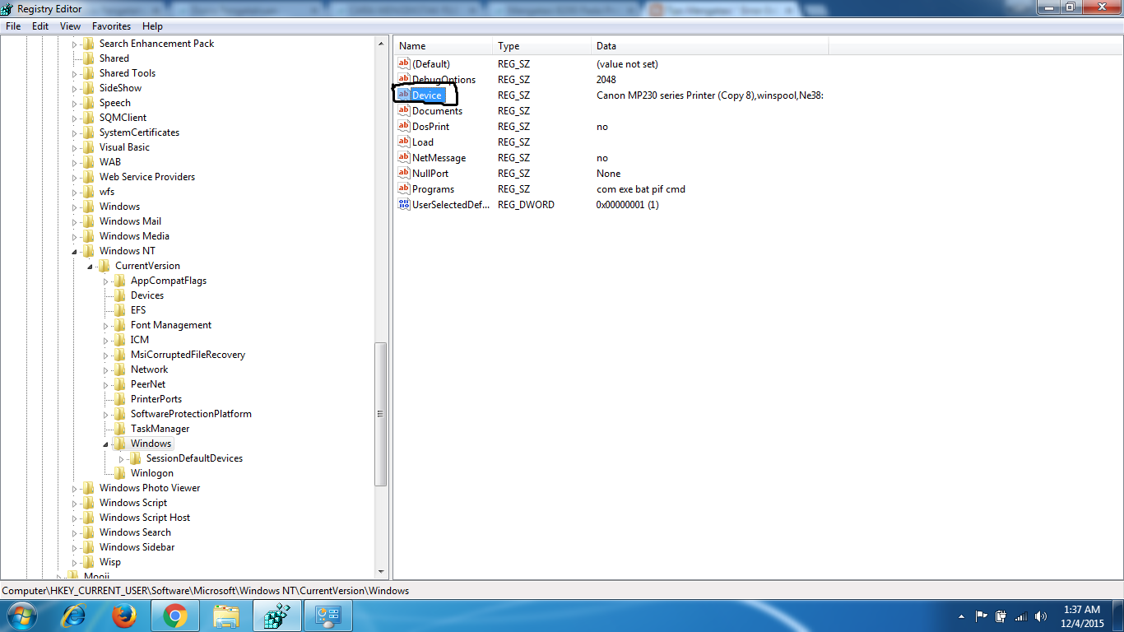Select the Windows Search key
Image resolution: width=1124 pixels, height=632 pixels.
(x=135, y=532)
